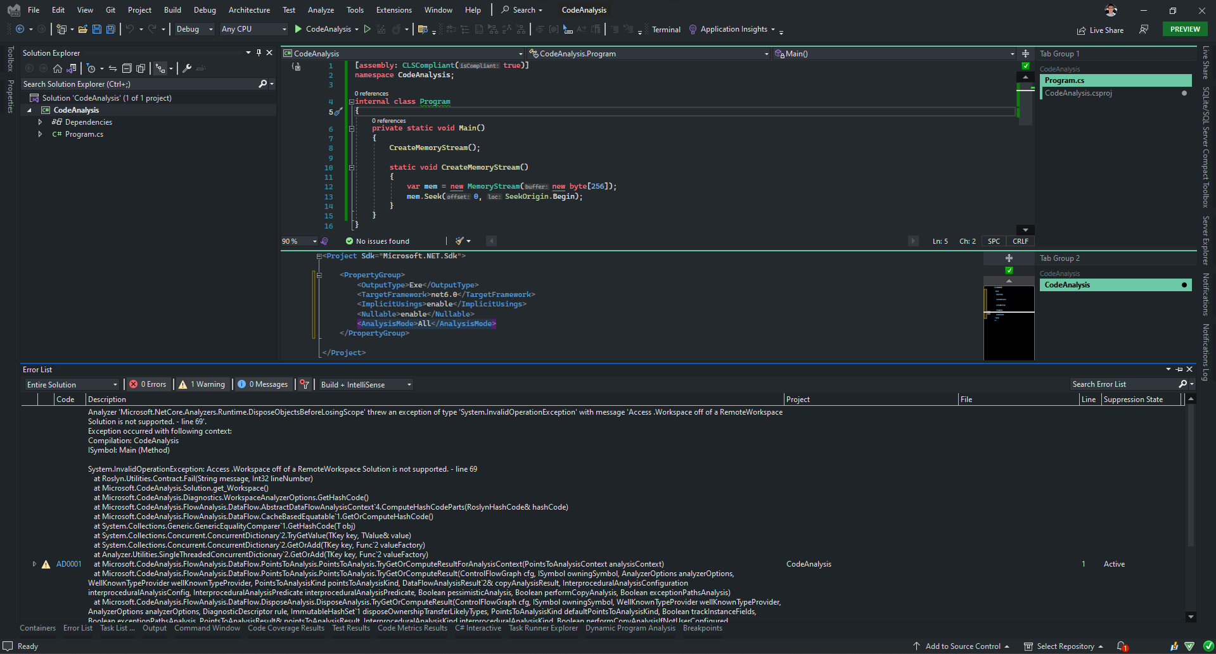Select the Home icon in Solution Explorer toolbar
1216x654 pixels.
[58, 68]
